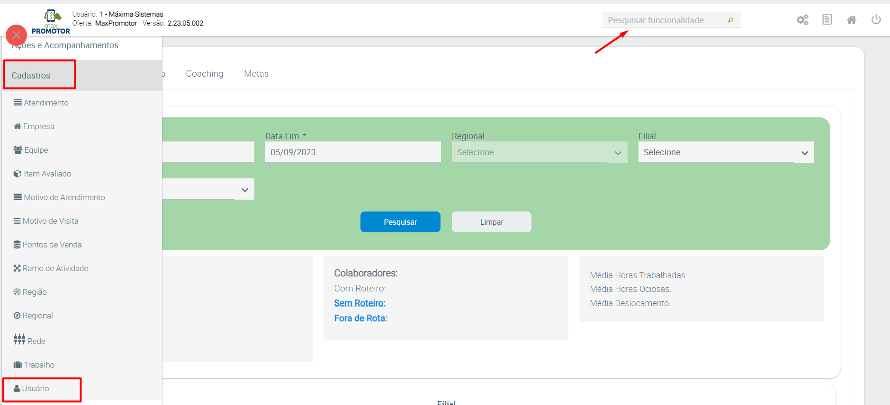The image size is (890, 405).
Task: Click the search magnifier icon
Action: pyautogui.click(x=730, y=20)
